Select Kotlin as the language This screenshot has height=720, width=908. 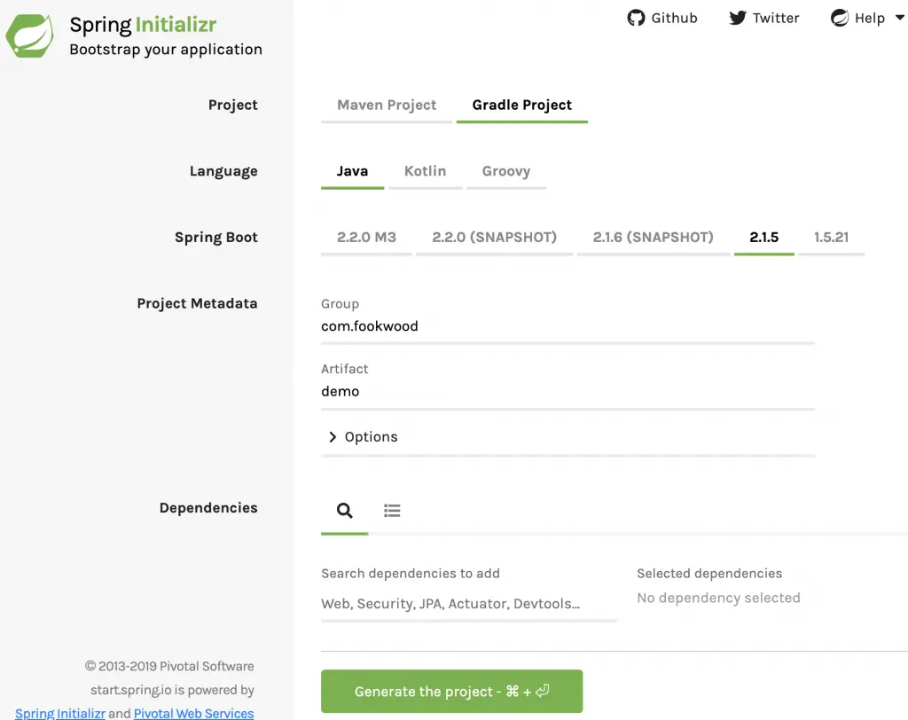(x=425, y=171)
